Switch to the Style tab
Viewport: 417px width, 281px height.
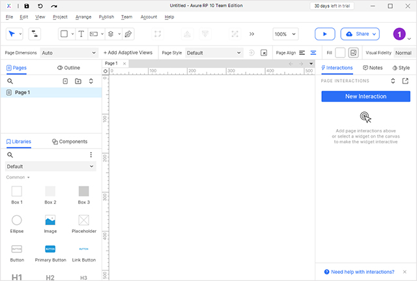[401, 68]
